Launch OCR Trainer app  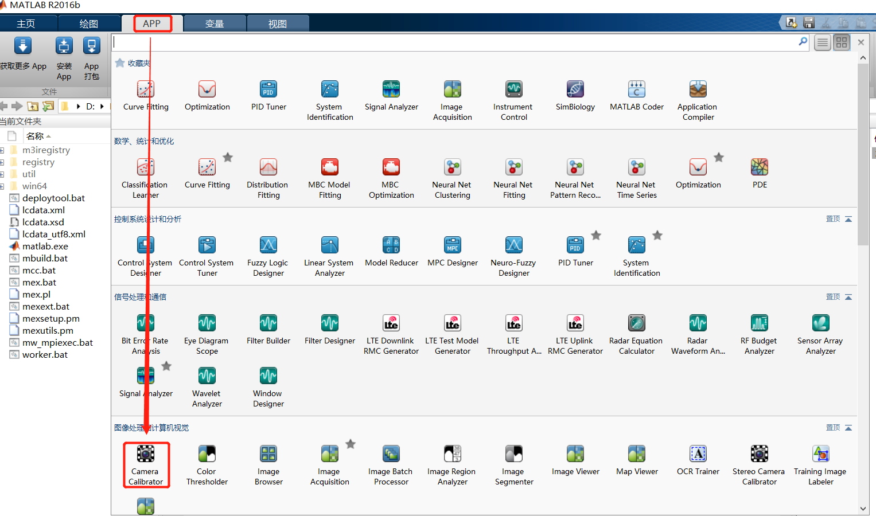pyautogui.click(x=698, y=460)
